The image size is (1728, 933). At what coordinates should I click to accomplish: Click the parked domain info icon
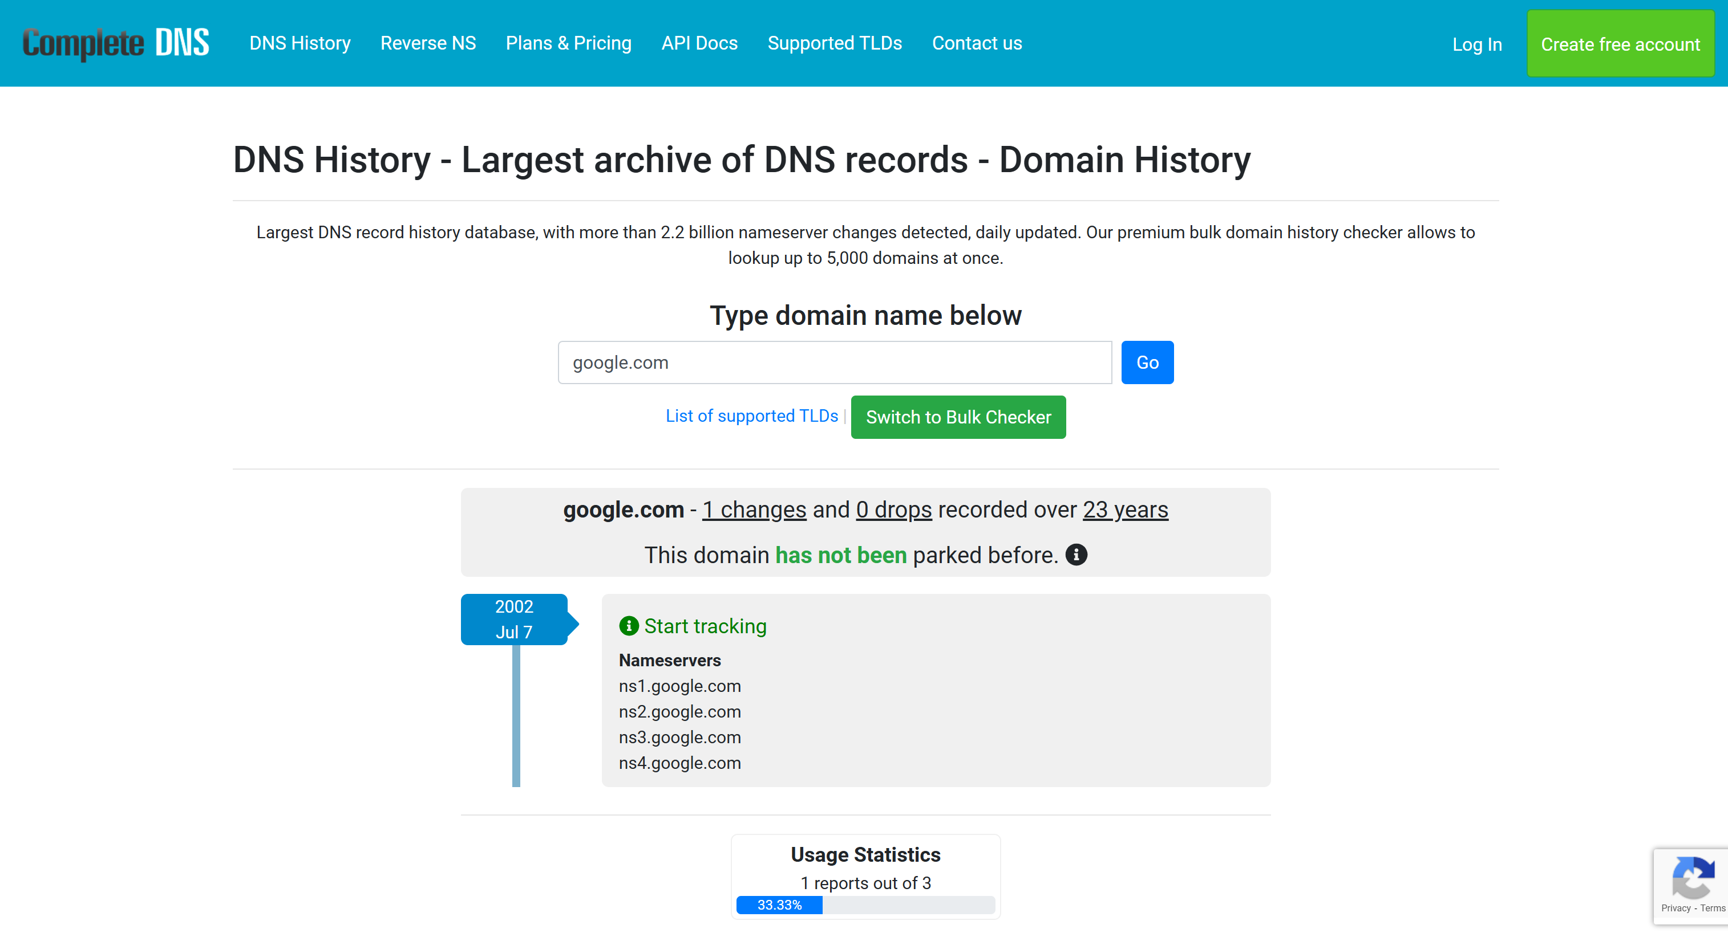coord(1076,555)
